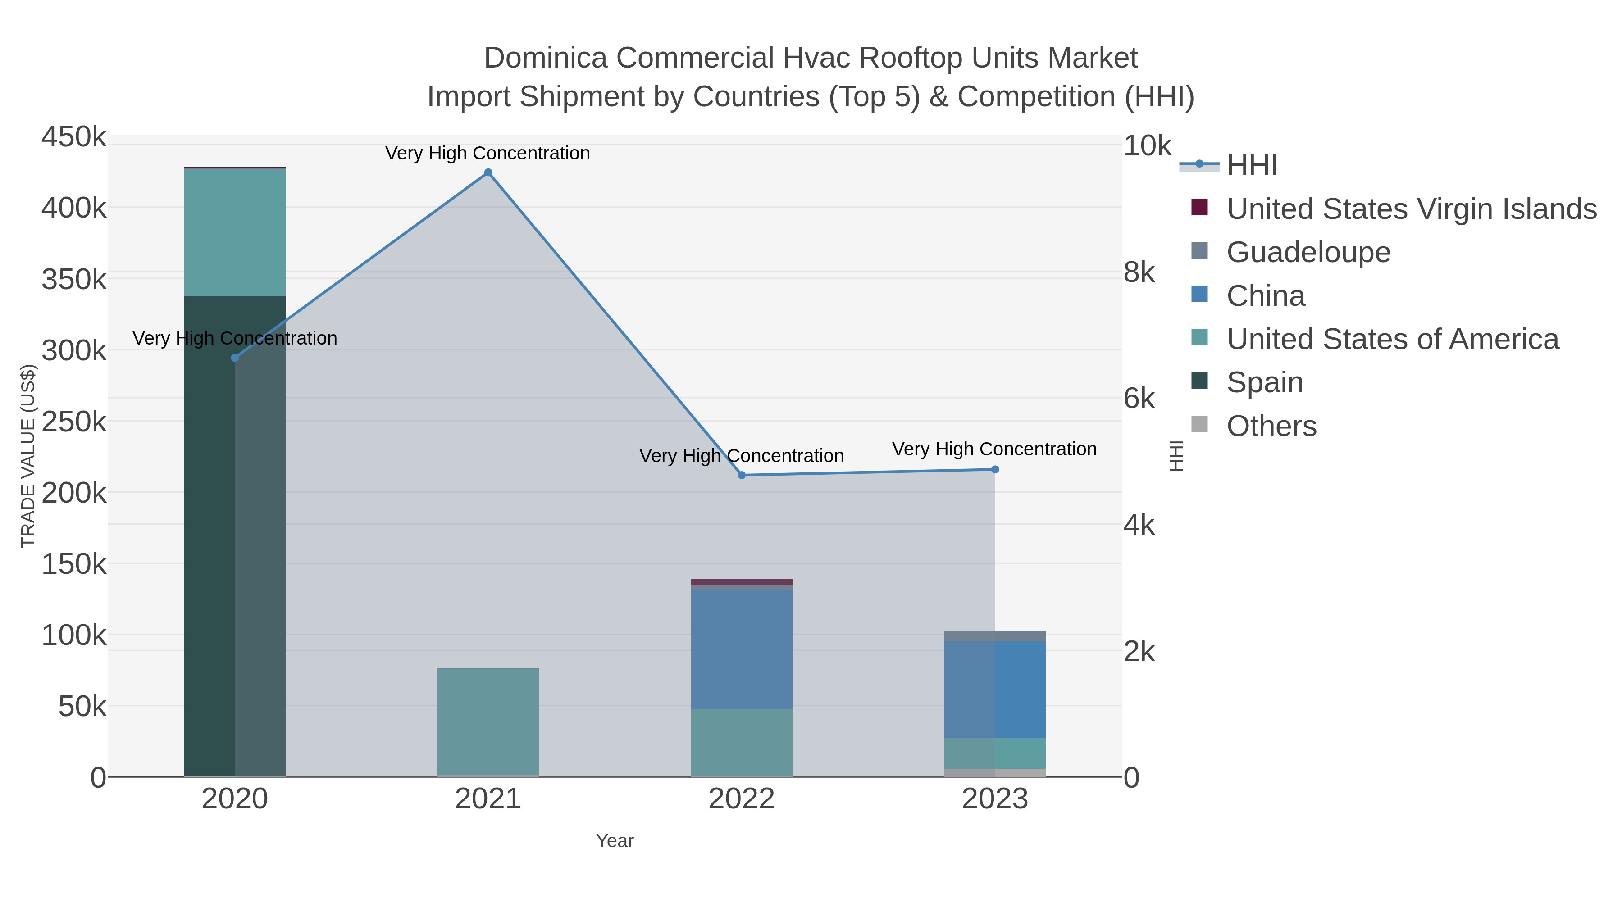This screenshot has height=912, width=1622.
Task: Click the Very High Concentration label near 2022
Action: [742, 456]
